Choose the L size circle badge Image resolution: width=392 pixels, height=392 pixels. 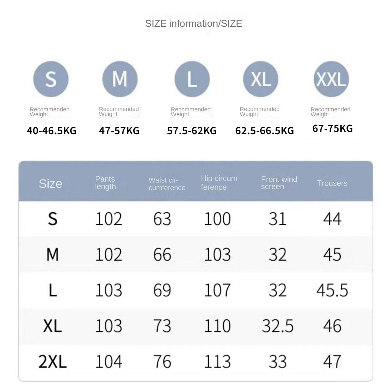192,79
